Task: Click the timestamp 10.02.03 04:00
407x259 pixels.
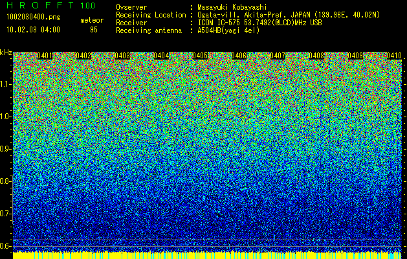Action: point(33,30)
